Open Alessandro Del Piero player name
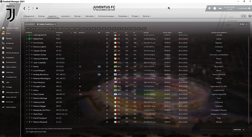Image resolution: width=252 pixels, height=137 pixels. coord(42,110)
